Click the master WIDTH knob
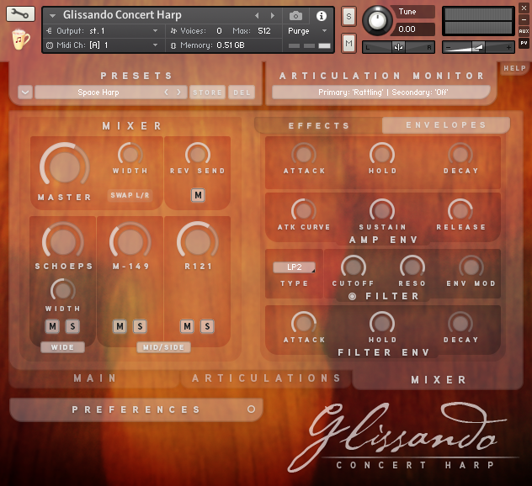Image resolution: width=532 pixels, height=486 pixels. point(130,155)
